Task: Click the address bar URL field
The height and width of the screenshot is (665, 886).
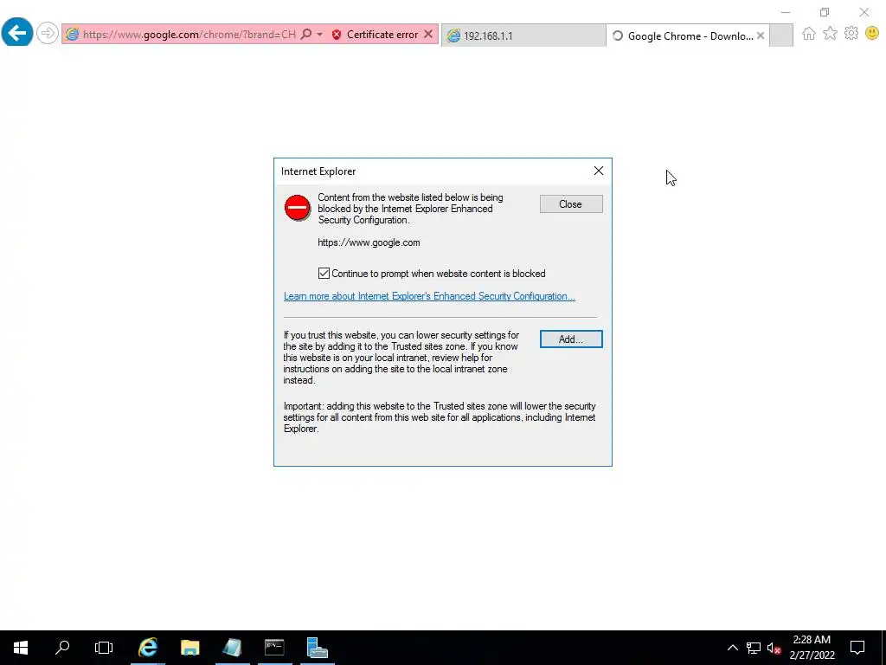Action: pyautogui.click(x=189, y=35)
